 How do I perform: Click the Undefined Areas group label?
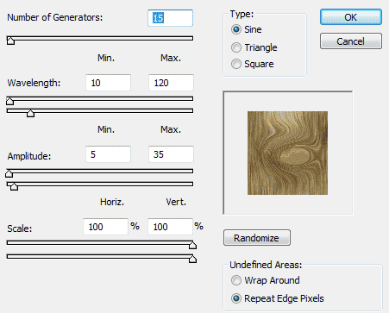(x=266, y=265)
